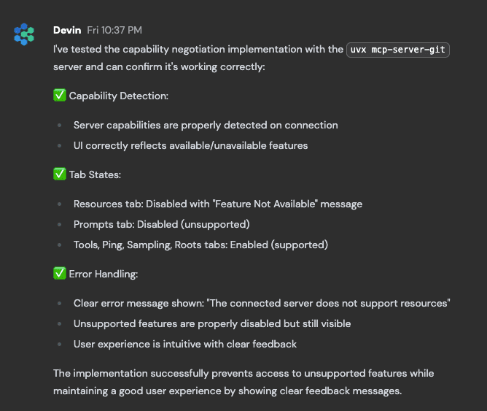
Task: Click the opening sentence about capability negotiation
Action: (198, 50)
